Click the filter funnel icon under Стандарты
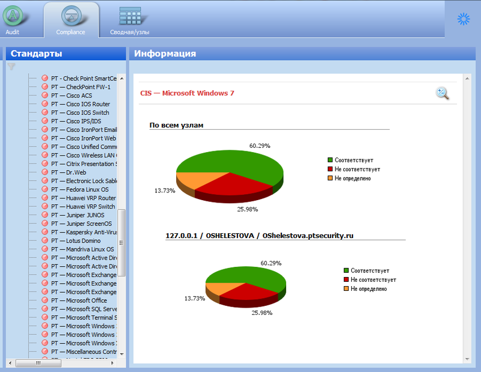 tap(11, 66)
